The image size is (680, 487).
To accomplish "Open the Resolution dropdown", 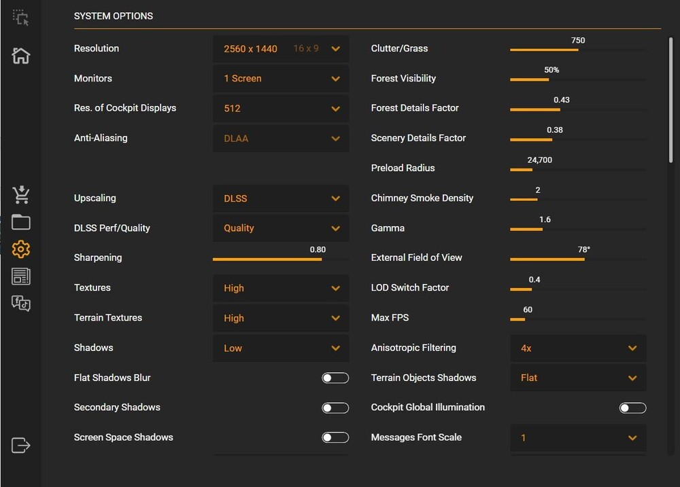I will 281,49.
